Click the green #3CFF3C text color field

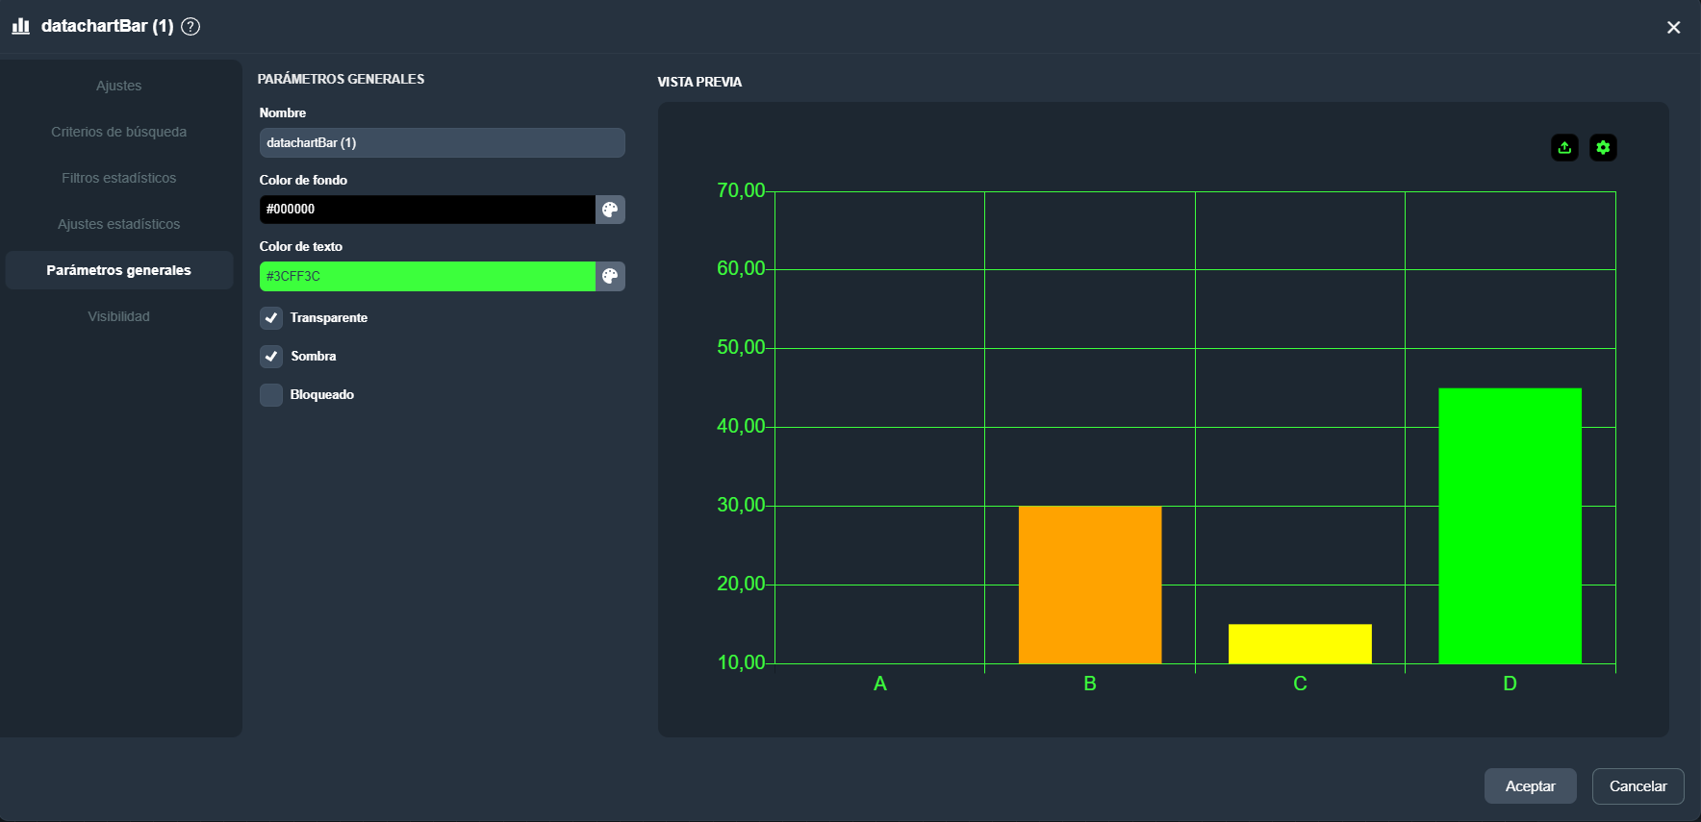[427, 277]
